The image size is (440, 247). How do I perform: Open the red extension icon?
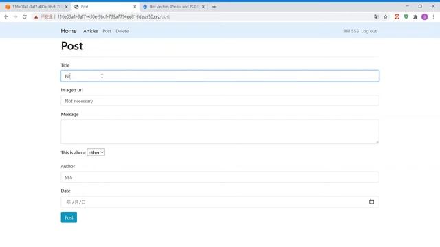pos(397,16)
